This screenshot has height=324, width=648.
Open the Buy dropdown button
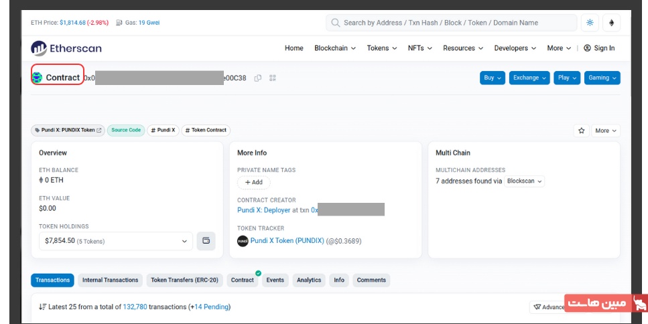point(493,78)
